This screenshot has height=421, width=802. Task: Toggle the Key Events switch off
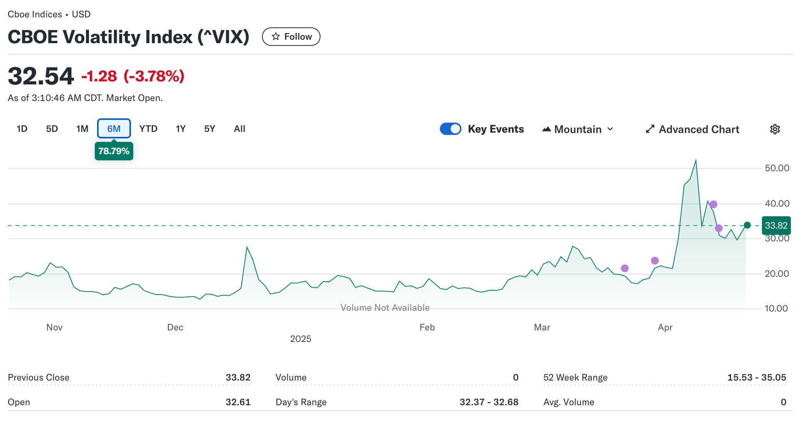click(450, 129)
